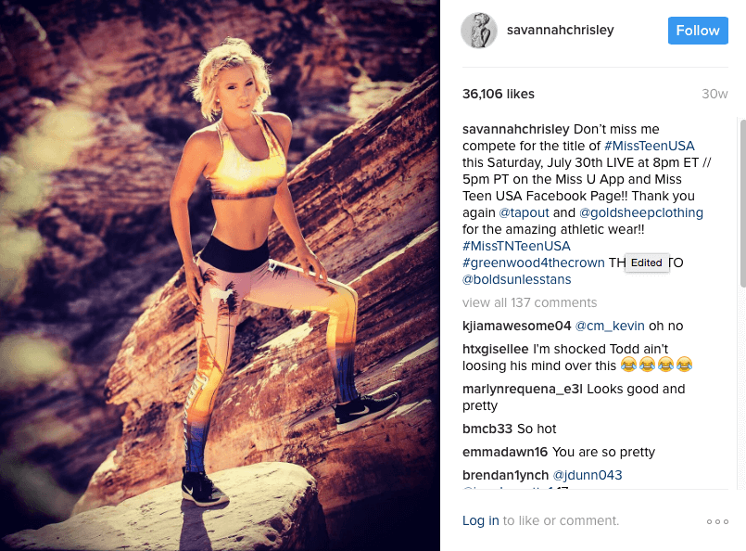Open commenter htxgisellee's profile
This screenshot has width=746, height=551.
(495, 350)
